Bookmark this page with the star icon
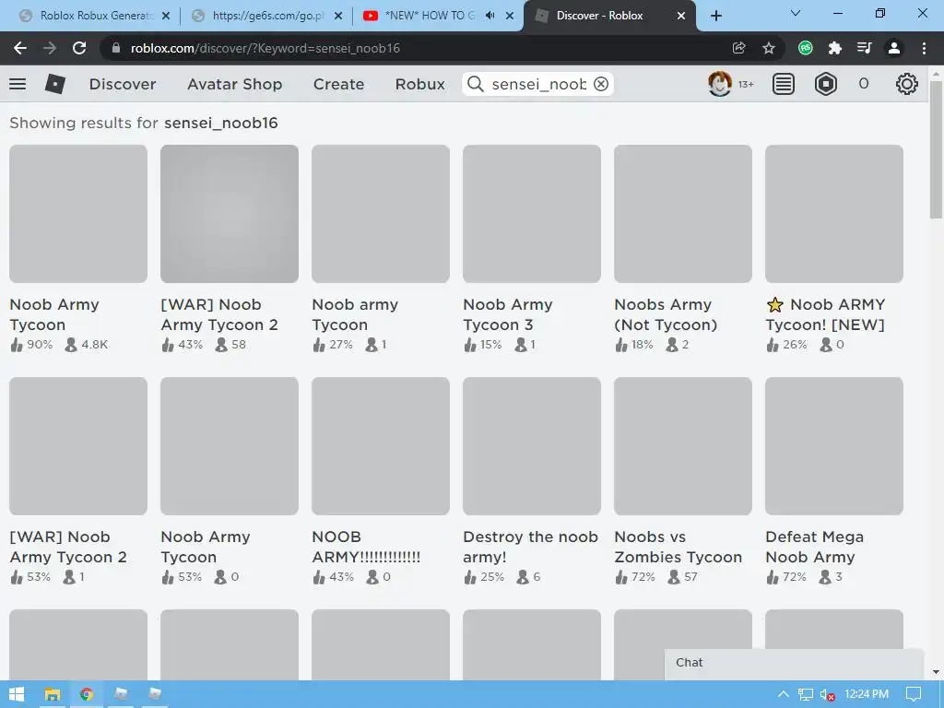944x708 pixels. (x=769, y=48)
